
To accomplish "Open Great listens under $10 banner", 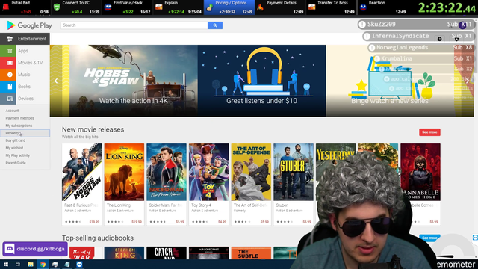I will click(262, 81).
